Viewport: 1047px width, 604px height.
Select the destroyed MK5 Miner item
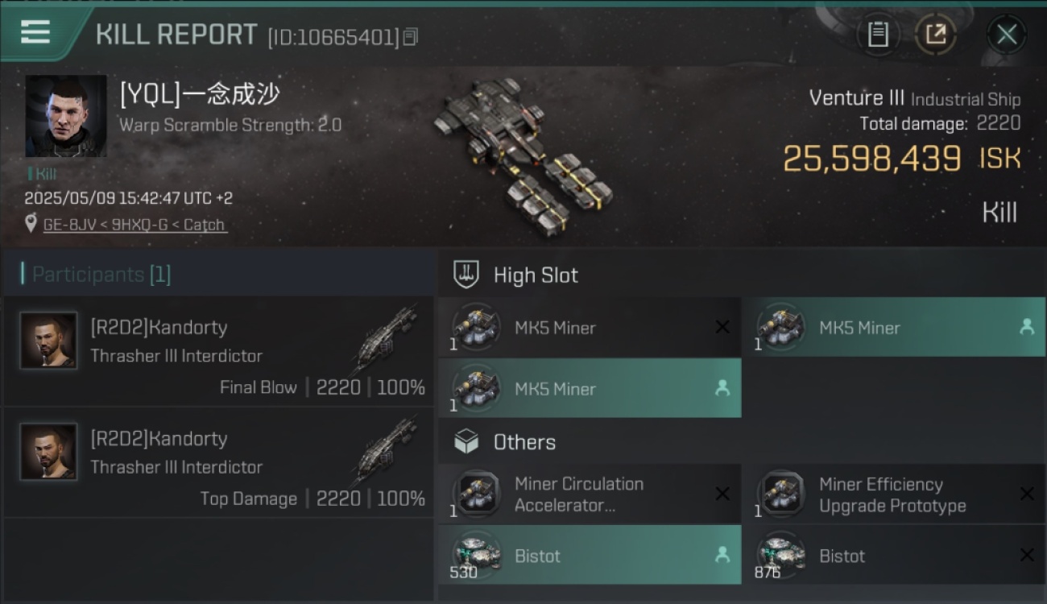click(x=590, y=328)
